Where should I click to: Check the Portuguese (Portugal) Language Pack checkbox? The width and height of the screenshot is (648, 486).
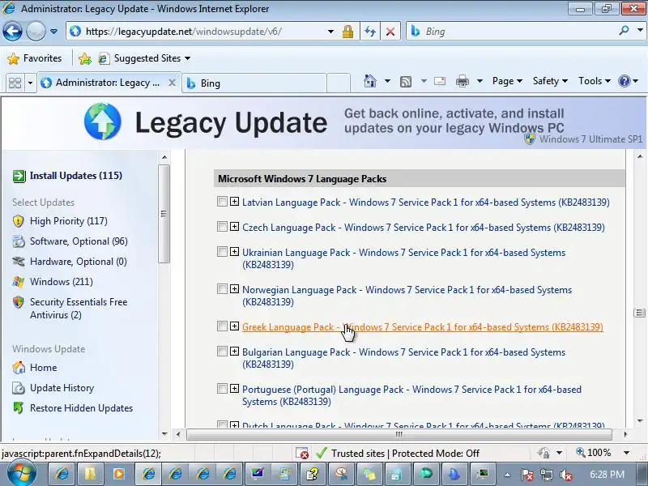(x=222, y=389)
